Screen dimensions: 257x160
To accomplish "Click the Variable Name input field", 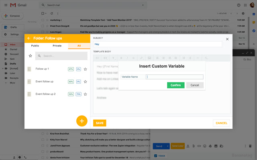I will point(175,77).
